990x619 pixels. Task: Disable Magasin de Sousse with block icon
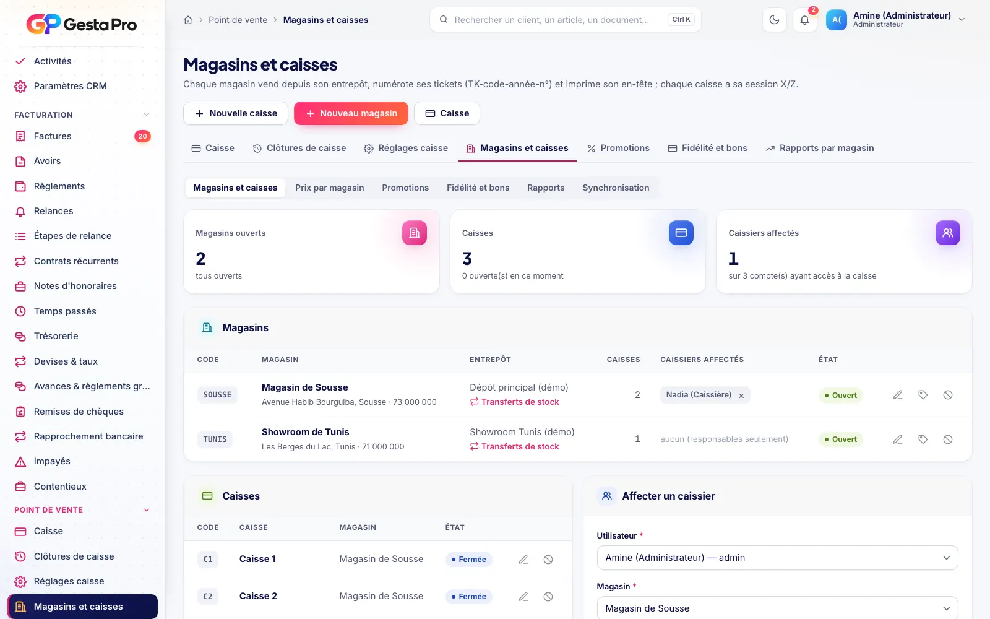click(948, 395)
